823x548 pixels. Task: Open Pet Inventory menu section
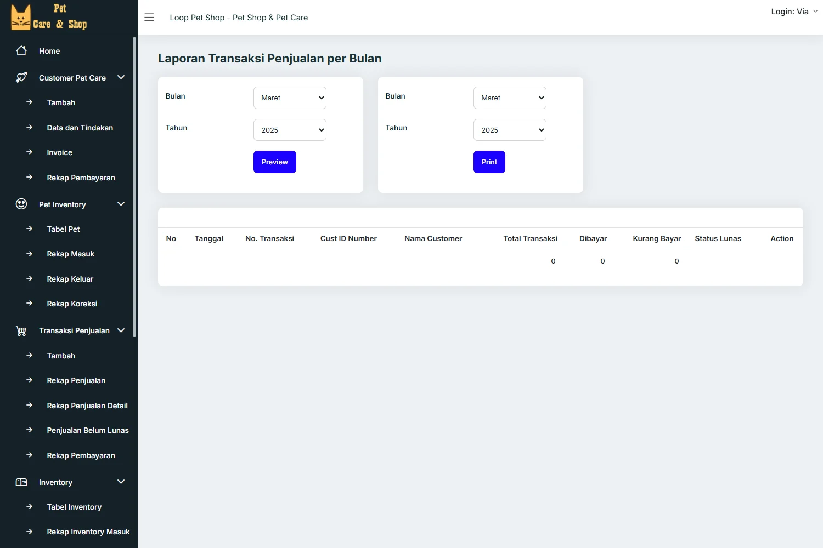point(63,204)
